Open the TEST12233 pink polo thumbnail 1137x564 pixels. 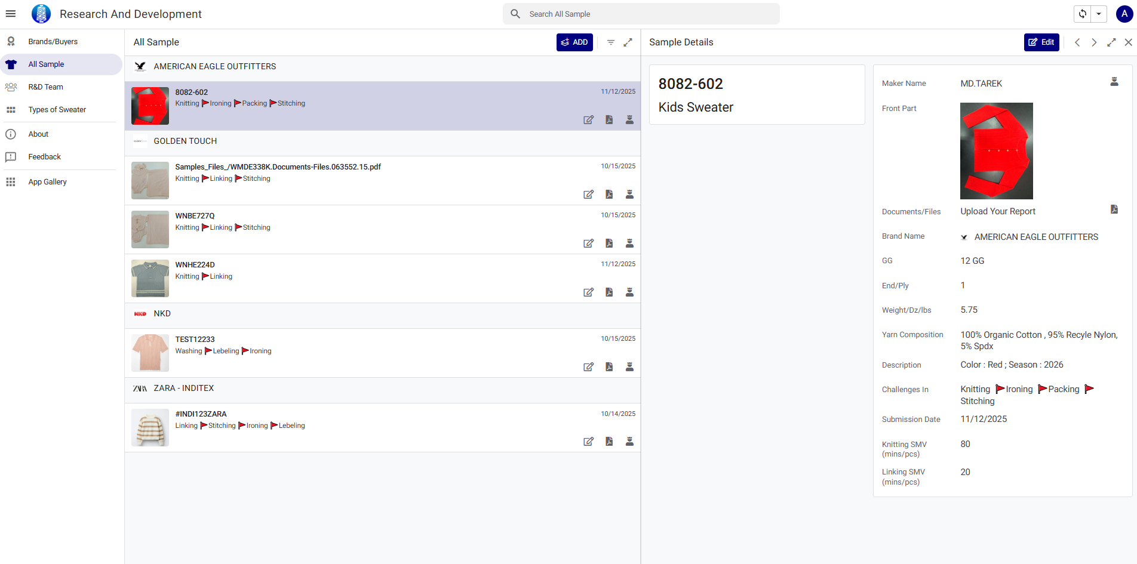[x=150, y=353]
